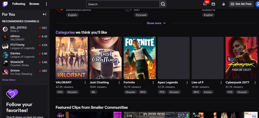Viewport: 259px width, 118px height.
Task: Open notifications inbox with 96 badge
Action: click(205, 4)
